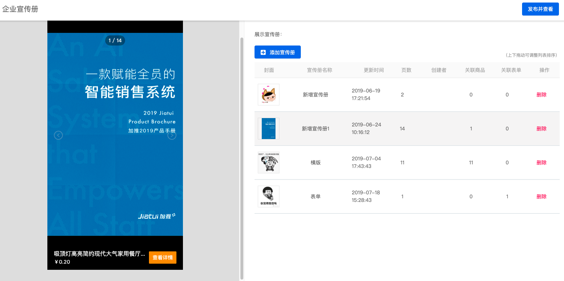Click the blue cover thumbnail of 新增宣传册1
564x281 pixels.
269,129
